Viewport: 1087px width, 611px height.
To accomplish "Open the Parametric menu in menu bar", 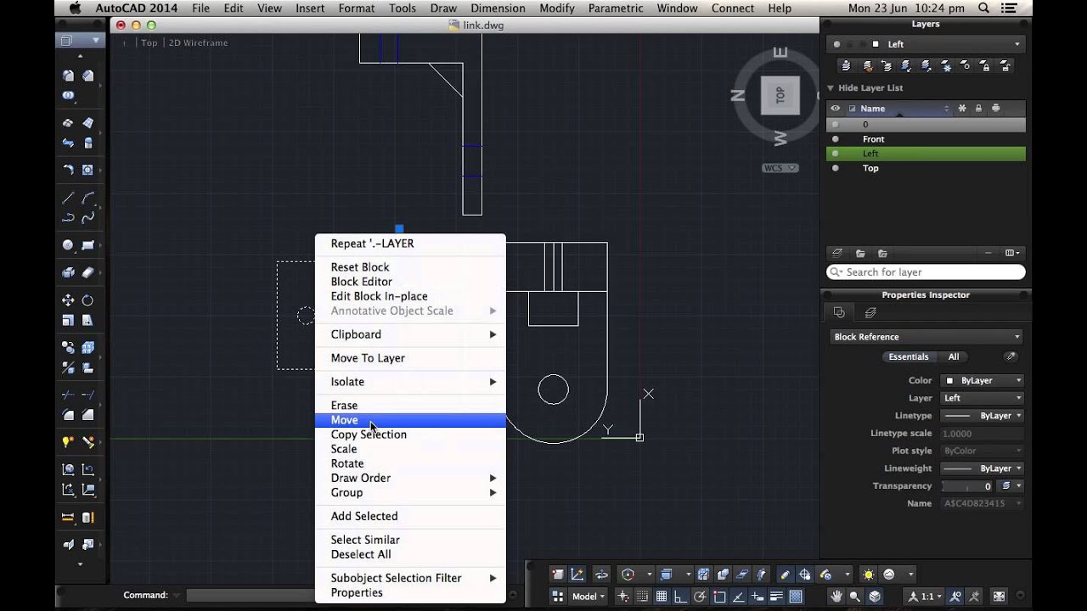I will [616, 8].
